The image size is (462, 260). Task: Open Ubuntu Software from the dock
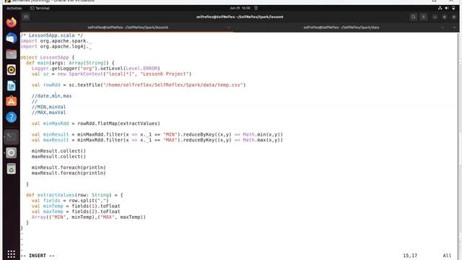pos(12,101)
